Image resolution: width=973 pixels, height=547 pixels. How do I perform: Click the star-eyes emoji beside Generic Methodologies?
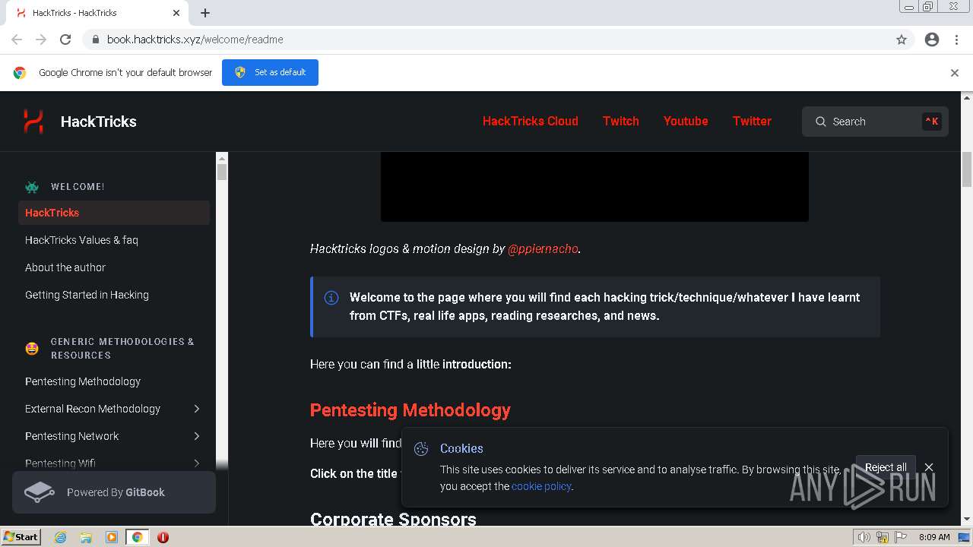[x=32, y=349]
